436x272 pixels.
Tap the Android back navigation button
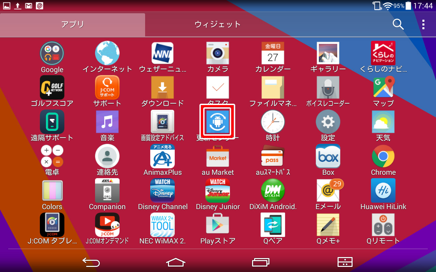pyautogui.click(x=91, y=262)
